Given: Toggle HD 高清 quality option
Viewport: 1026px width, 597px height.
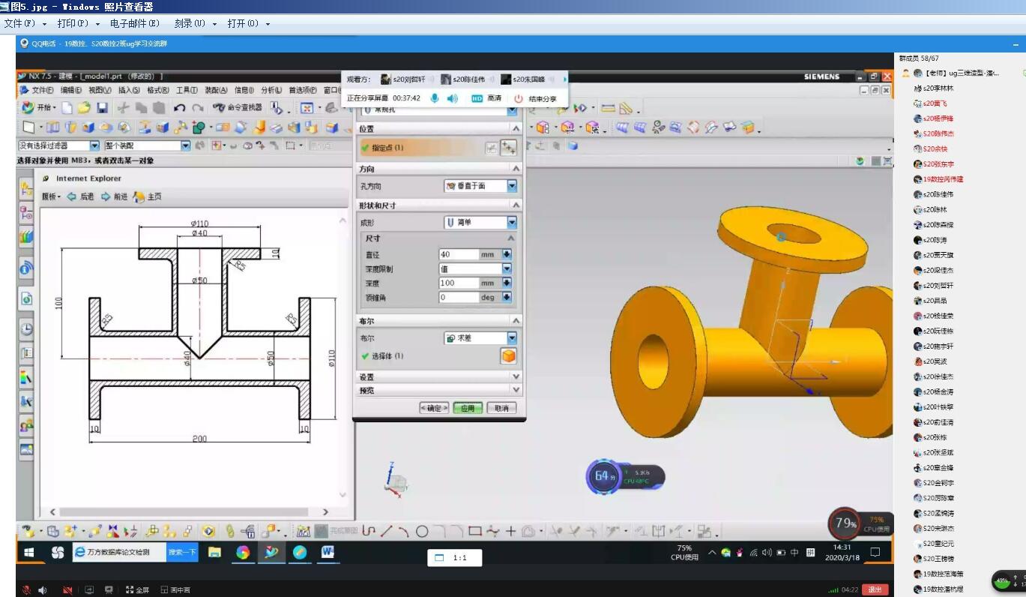Looking at the screenshot, I should click(x=486, y=98).
